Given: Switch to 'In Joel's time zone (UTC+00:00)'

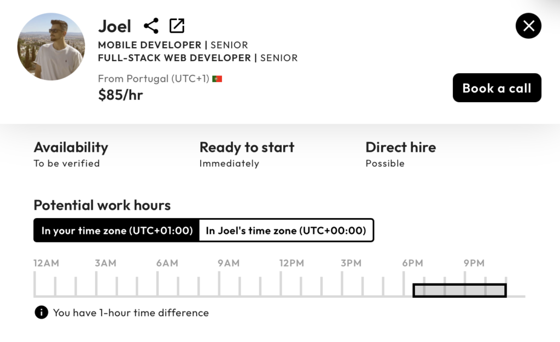Looking at the screenshot, I should (285, 231).
